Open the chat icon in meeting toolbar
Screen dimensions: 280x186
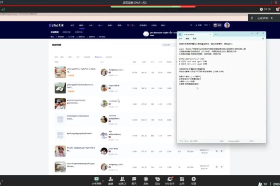point(134,181)
